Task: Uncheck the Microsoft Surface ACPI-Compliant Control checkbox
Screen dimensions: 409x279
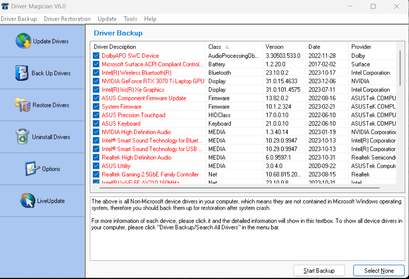Action: tap(96, 64)
